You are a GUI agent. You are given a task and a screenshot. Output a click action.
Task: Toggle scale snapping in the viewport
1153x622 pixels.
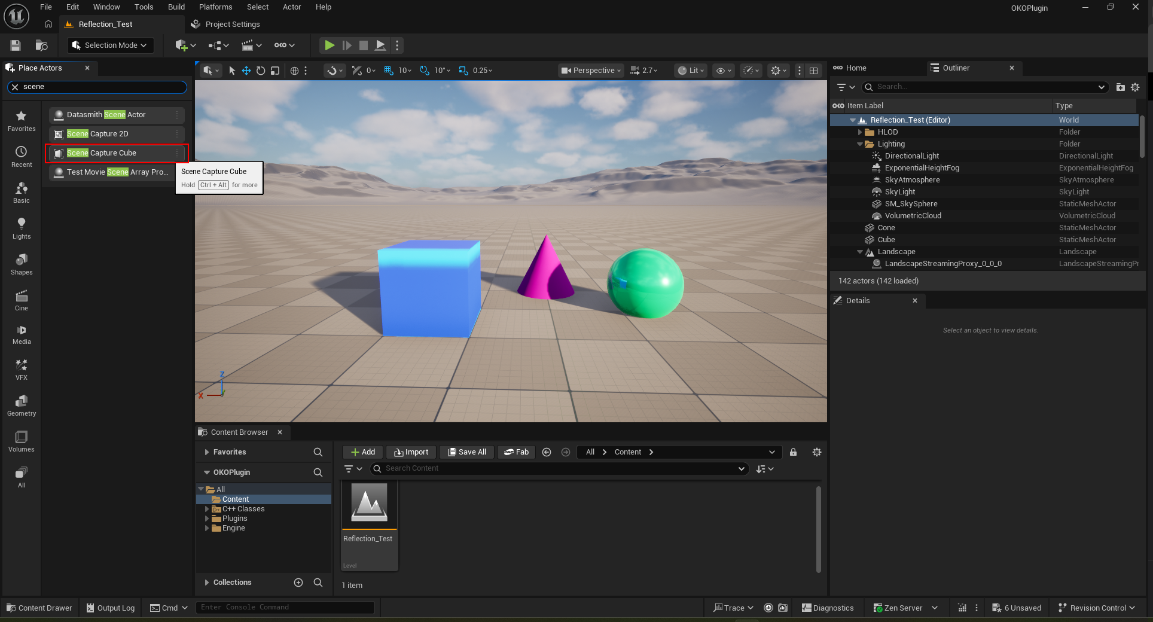[x=463, y=71]
